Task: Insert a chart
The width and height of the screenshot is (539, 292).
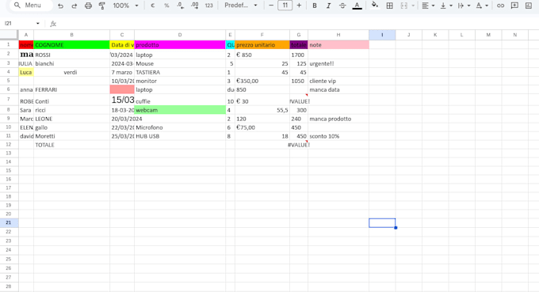Action: 529,6
